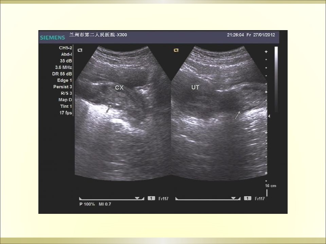
Task: Click the left cine frame indicator box
Action: point(151,198)
